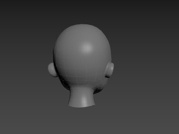This screenshot has width=179, height=134.
Task: Click the model's right ear
Action: tap(109, 70)
